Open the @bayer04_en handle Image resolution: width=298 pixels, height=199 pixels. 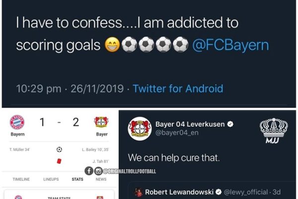tap(179, 134)
